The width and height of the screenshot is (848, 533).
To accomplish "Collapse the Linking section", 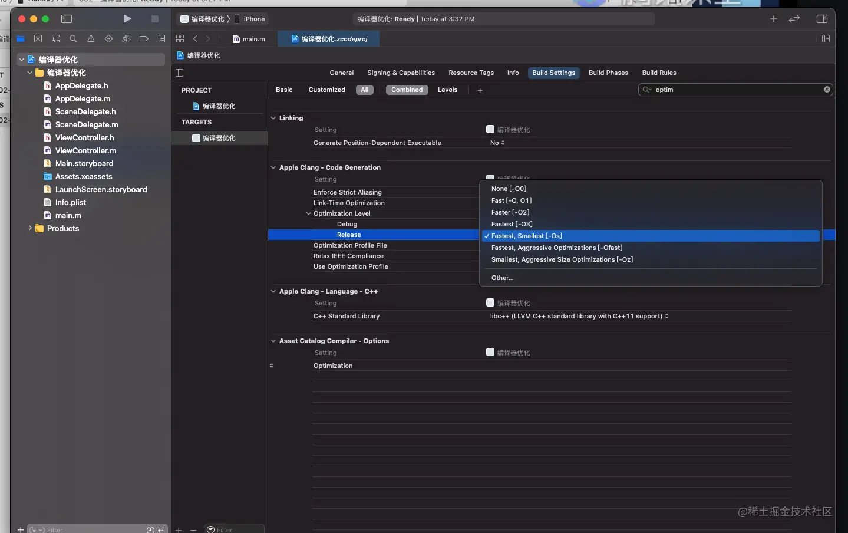I will pyautogui.click(x=273, y=118).
